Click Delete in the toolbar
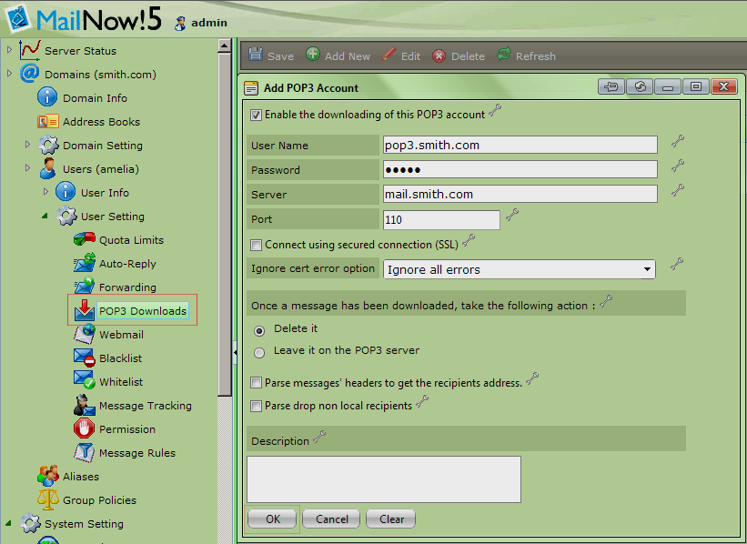Screen dimensions: 747x544 [459, 55]
